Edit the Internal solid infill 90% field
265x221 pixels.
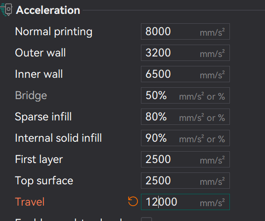[185, 138]
